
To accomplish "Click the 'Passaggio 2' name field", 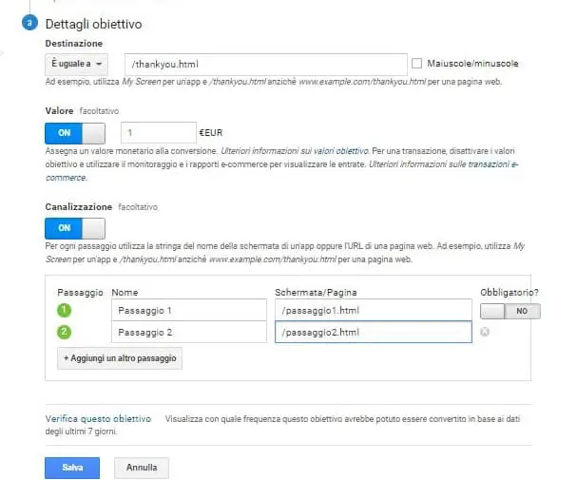I will (189, 332).
